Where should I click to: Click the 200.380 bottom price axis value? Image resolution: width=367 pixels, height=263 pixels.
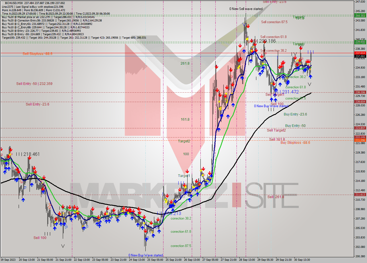coord(360,256)
